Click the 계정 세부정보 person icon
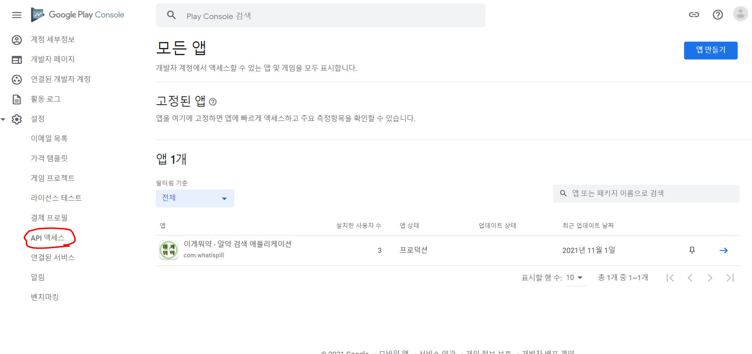Viewport: 752px width, 354px height. (x=17, y=40)
